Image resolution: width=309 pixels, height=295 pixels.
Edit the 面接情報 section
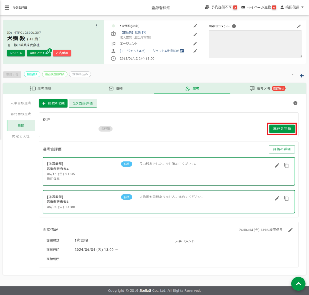[290, 230]
